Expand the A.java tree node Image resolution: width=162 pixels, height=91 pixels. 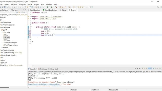coord(2,32)
